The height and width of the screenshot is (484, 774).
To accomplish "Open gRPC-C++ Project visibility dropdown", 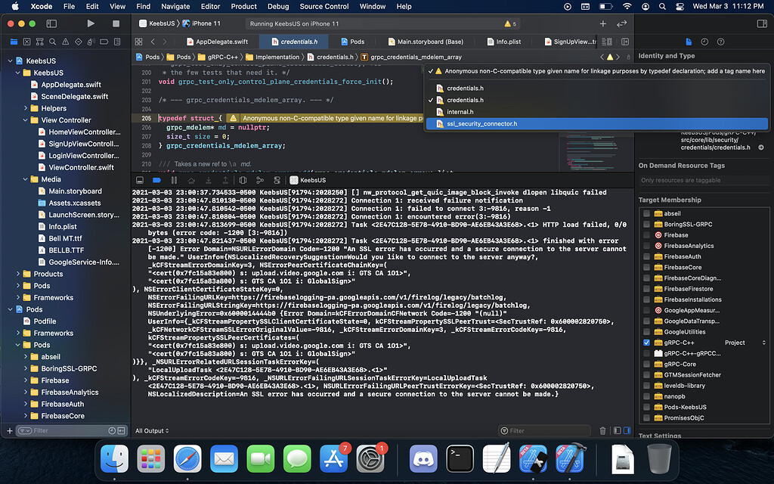I will pyautogui.click(x=745, y=343).
